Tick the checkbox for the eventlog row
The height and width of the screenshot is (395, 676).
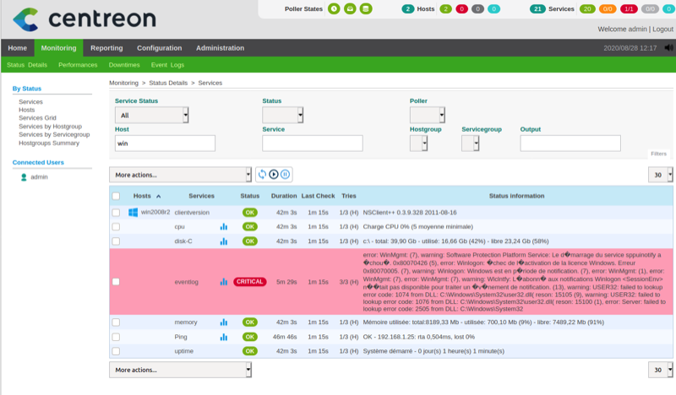click(116, 281)
